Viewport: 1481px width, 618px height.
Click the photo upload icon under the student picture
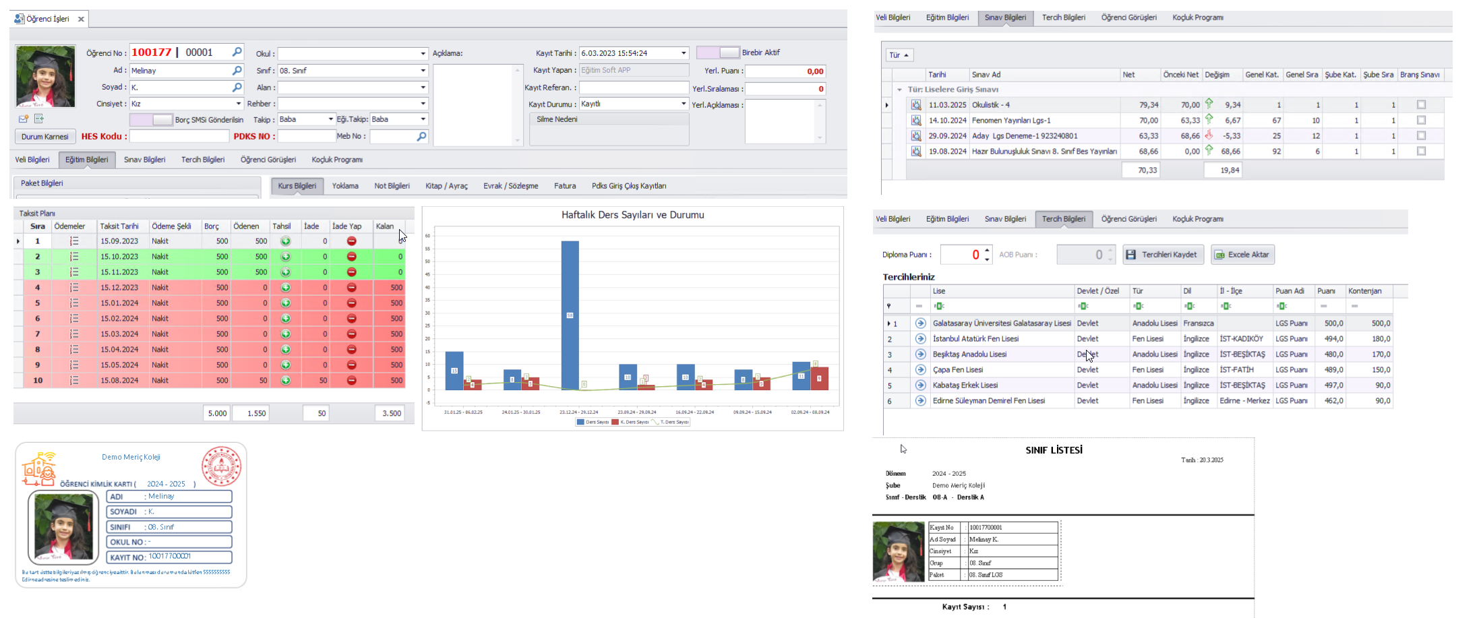click(x=24, y=119)
